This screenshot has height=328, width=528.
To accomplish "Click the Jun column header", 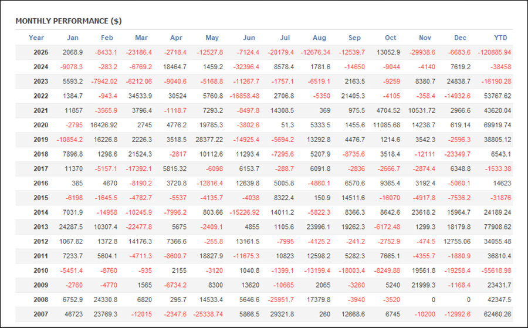I will point(249,38).
